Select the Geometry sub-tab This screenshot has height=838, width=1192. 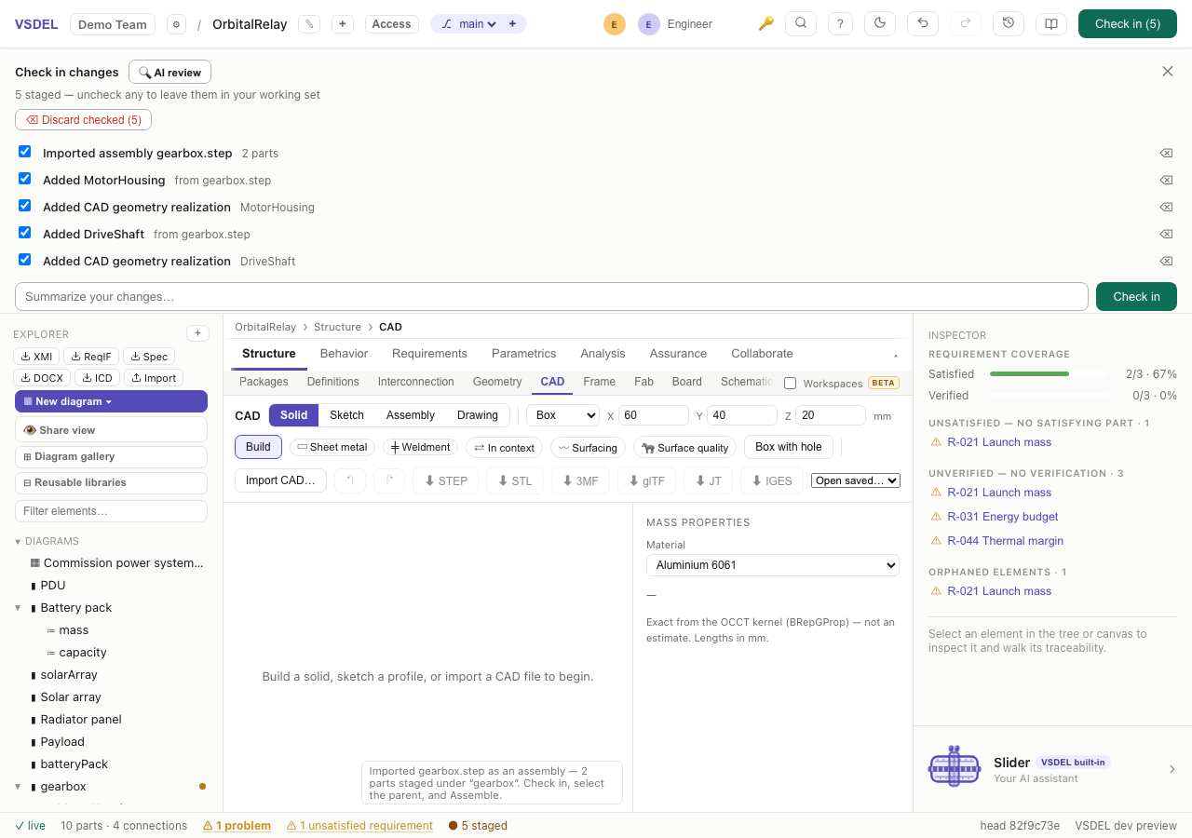tap(497, 382)
